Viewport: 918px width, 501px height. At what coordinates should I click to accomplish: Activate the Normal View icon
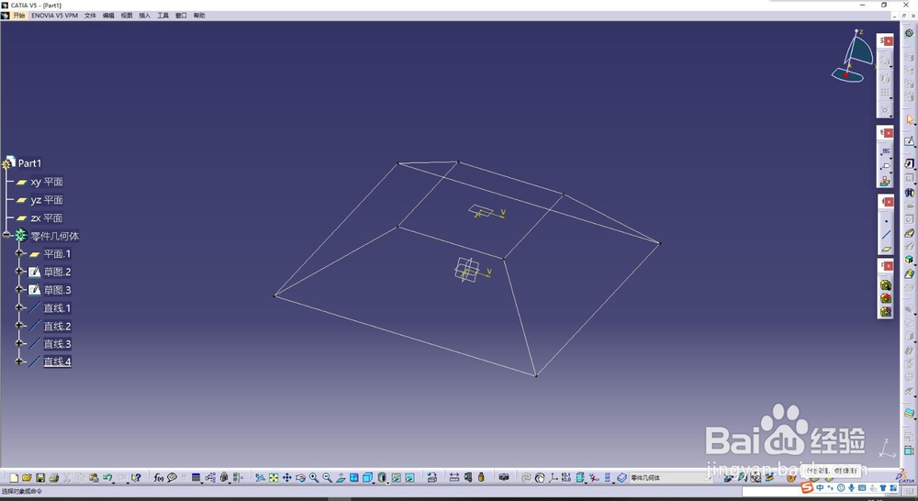pos(341,477)
